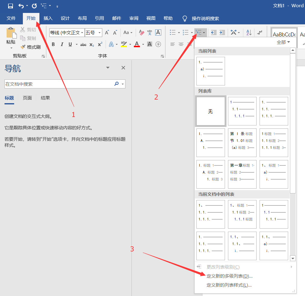Open the 审阅 ribbon tab

tap(134, 18)
